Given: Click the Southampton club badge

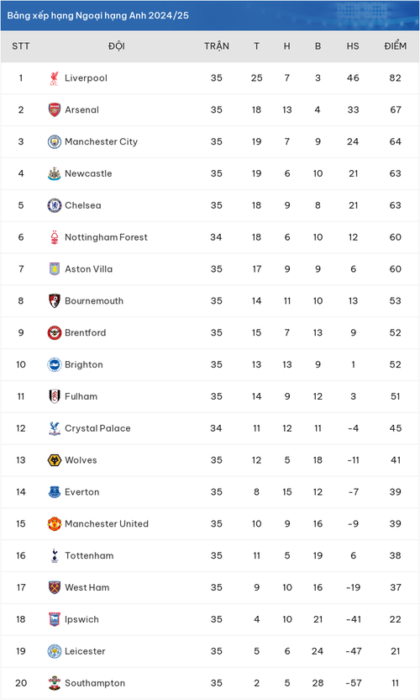Looking at the screenshot, I should [55, 683].
